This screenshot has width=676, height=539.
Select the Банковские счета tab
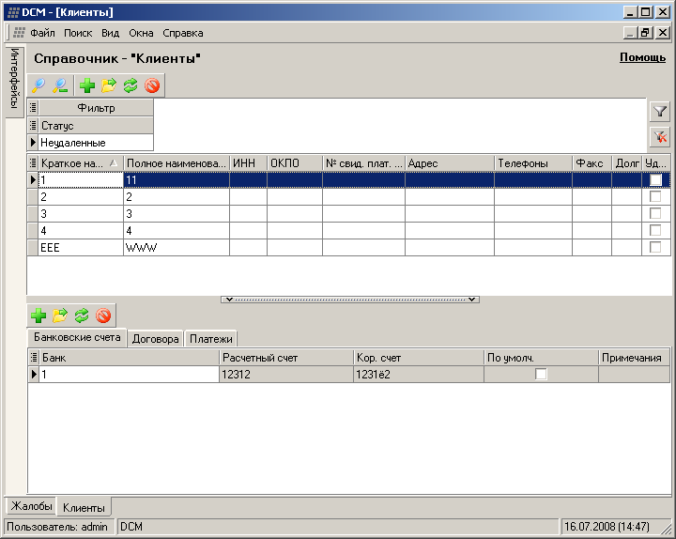[77, 337]
